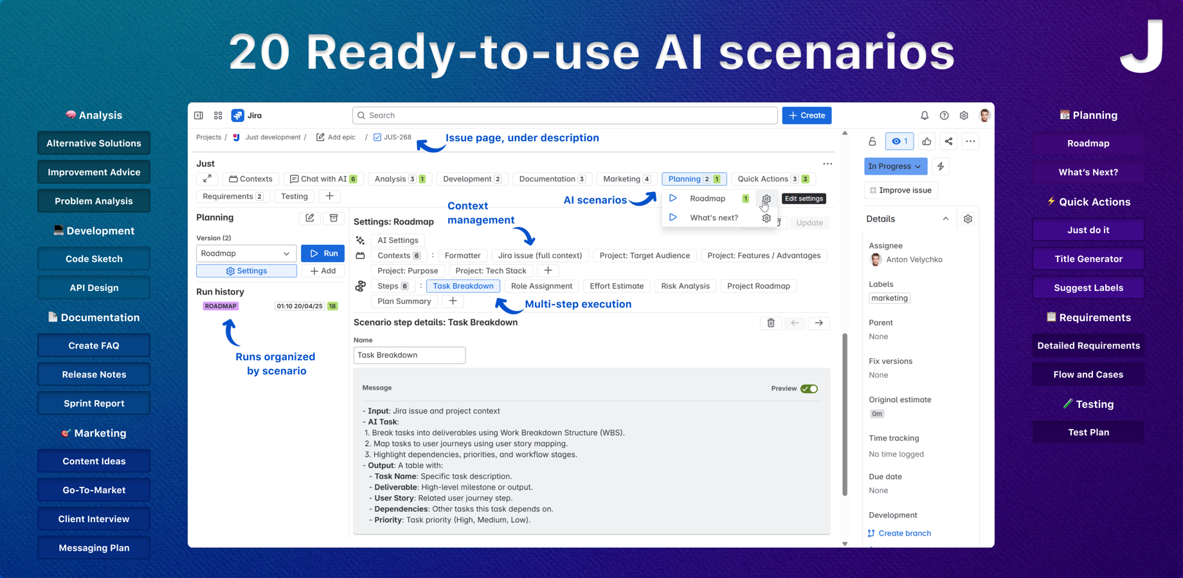The height and width of the screenshot is (578, 1183).
Task: Open settings gear for Roadmap scenario
Action: coord(766,199)
